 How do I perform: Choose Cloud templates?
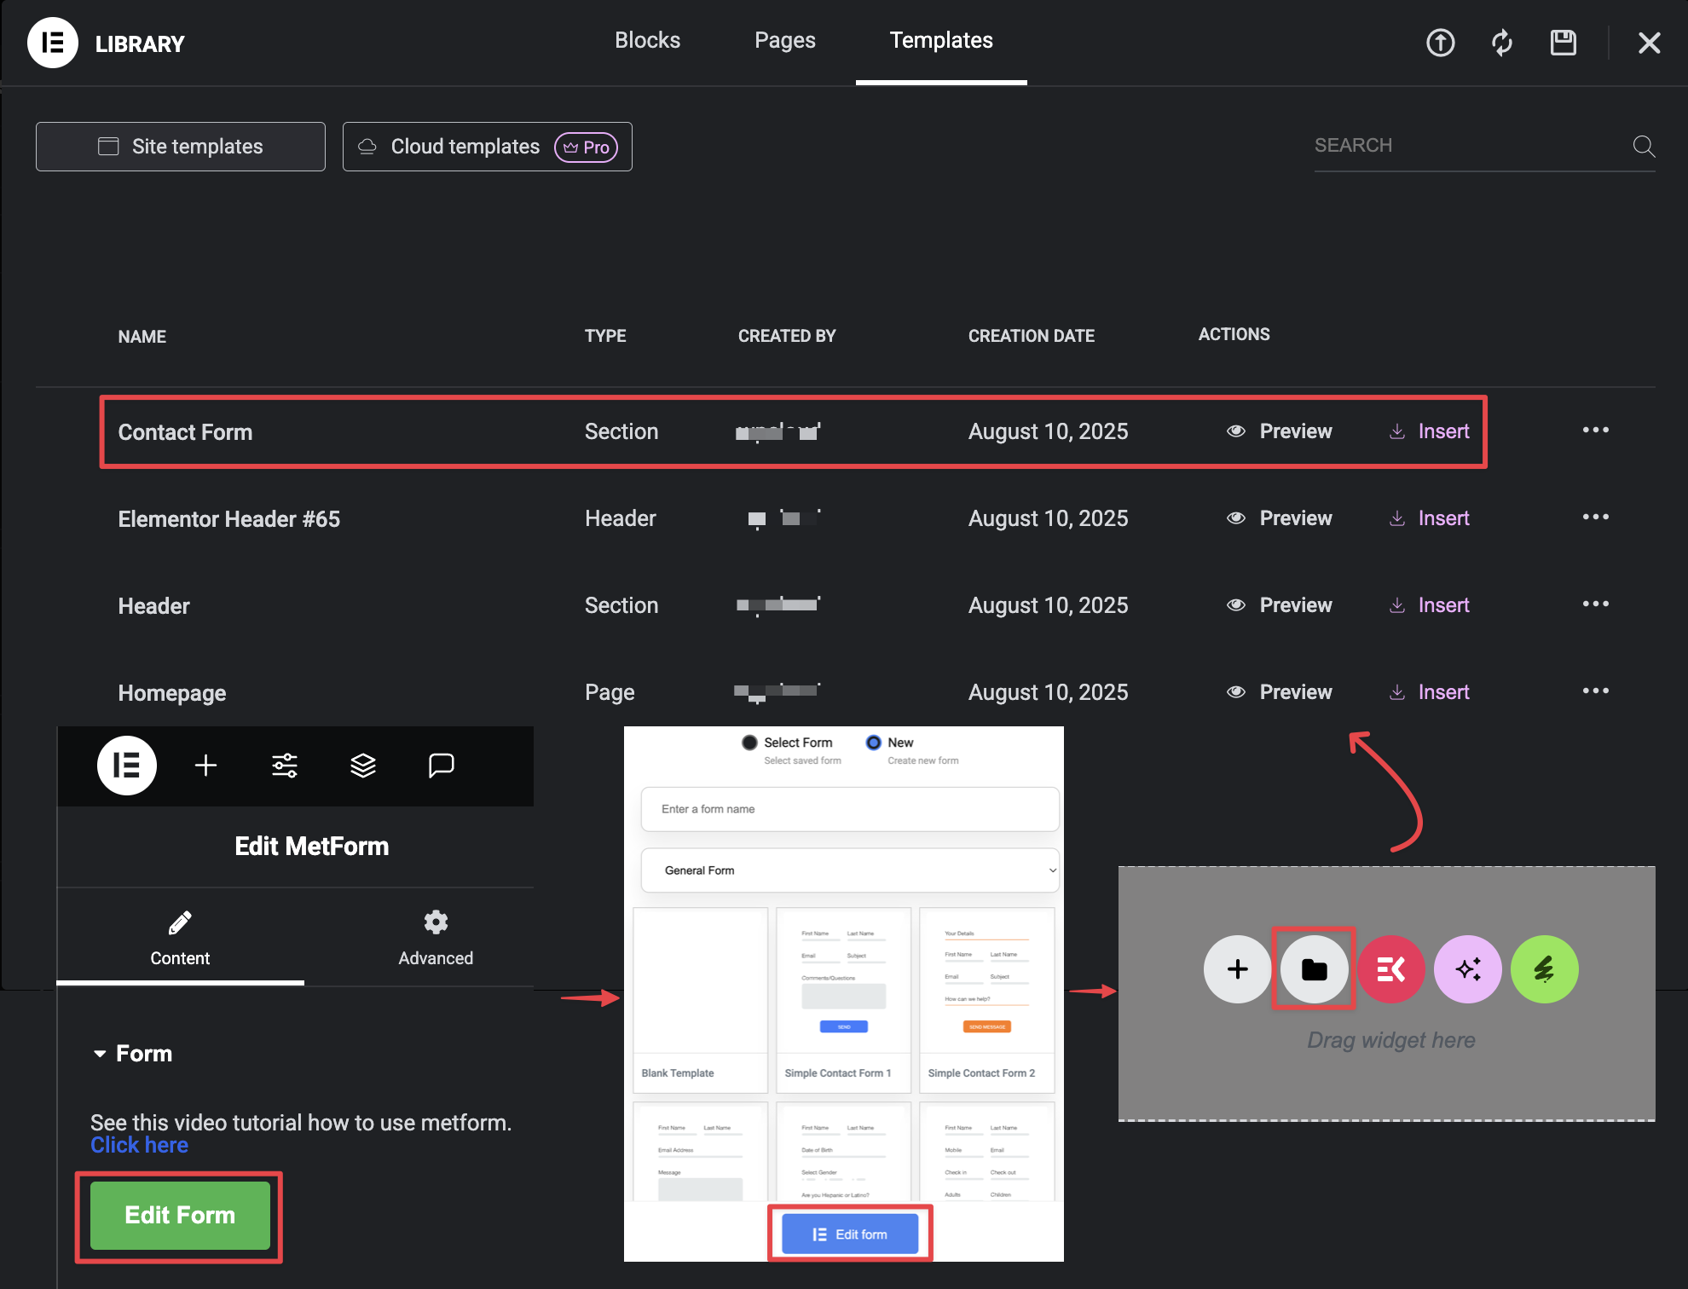pyautogui.click(x=487, y=147)
